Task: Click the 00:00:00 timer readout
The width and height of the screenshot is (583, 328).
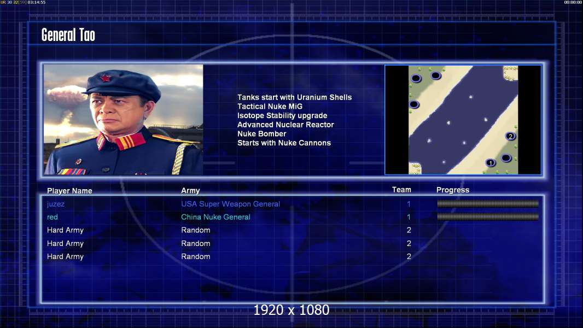Action: point(573,2)
